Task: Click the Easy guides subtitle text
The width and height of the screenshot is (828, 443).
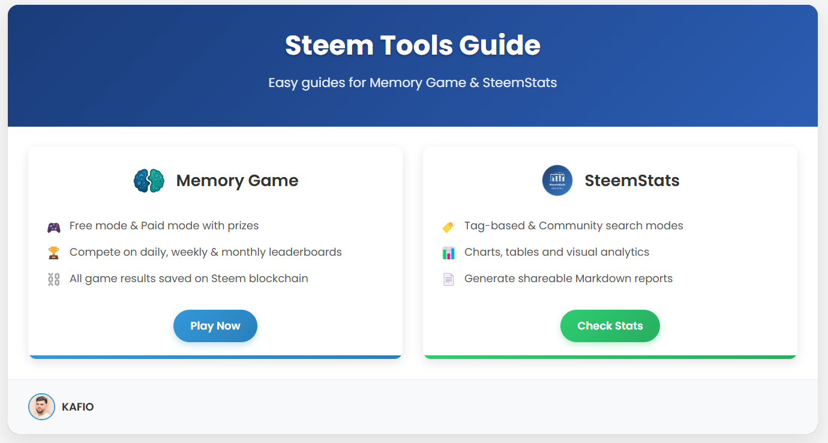Action: click(x=413, y=82)
